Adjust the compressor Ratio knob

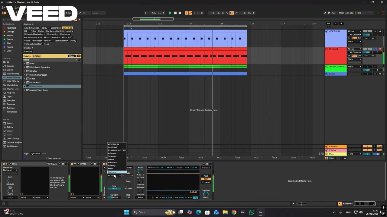click(140, 171)
